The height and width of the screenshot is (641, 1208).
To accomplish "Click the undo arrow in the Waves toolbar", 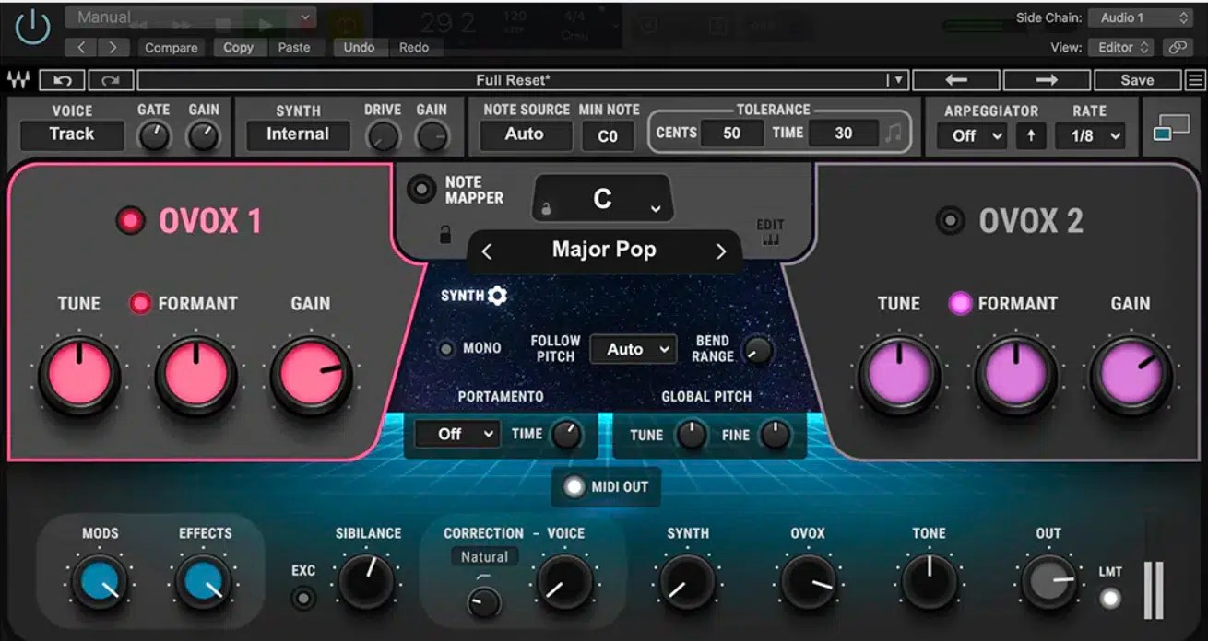I will pyautogui.click(x=62, y=79).
